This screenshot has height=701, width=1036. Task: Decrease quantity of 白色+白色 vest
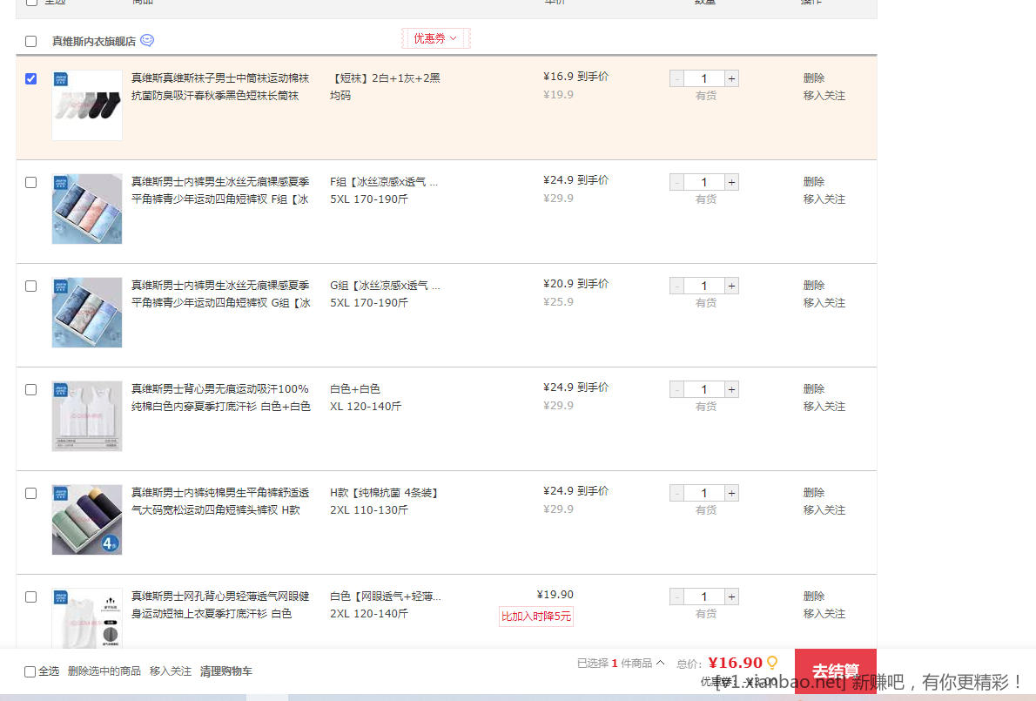tap(676, 390)
